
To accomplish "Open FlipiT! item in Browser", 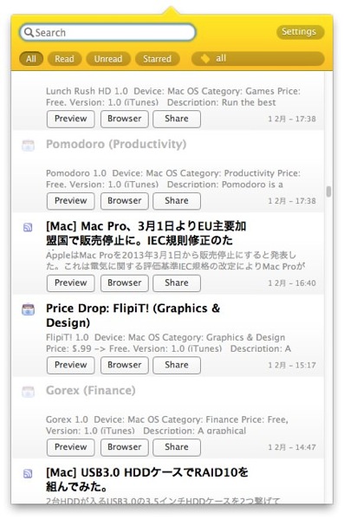I will point(125,365).
